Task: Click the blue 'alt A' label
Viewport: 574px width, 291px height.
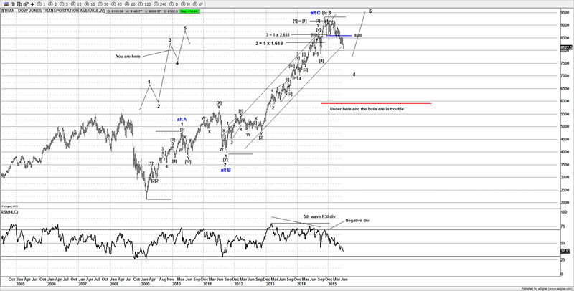Action: point(182,120)
